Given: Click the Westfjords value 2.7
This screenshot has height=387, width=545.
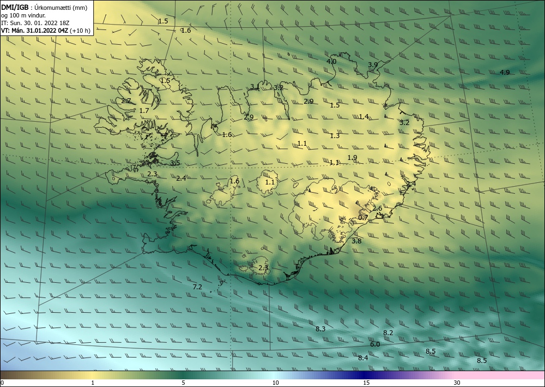Looking at the screenshot, I should pyautogui.click(x=126, y=101).
